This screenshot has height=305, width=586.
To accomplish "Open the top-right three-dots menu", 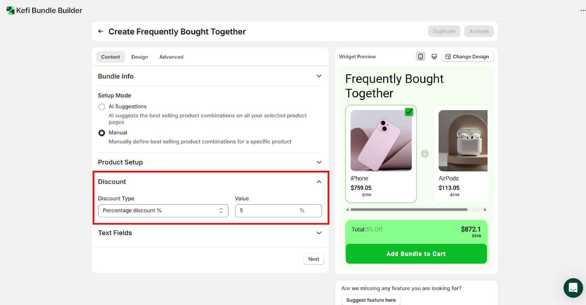I will pos(583,11).
